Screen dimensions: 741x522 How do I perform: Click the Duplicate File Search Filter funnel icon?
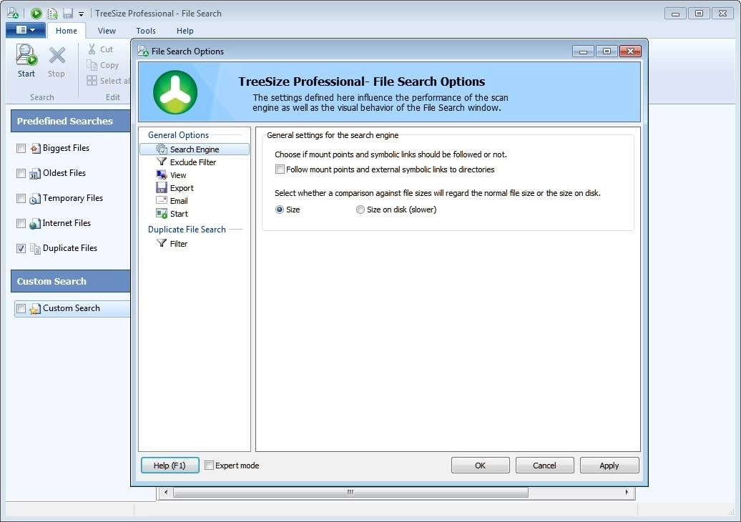point(162,243)
